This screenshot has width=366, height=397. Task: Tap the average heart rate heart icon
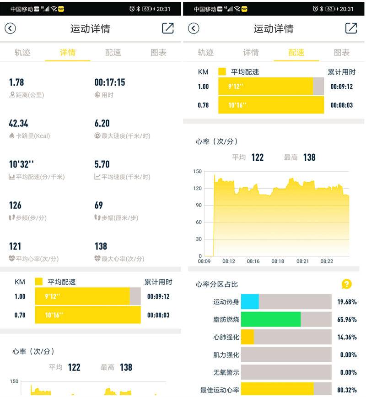(x=11, y=259)
